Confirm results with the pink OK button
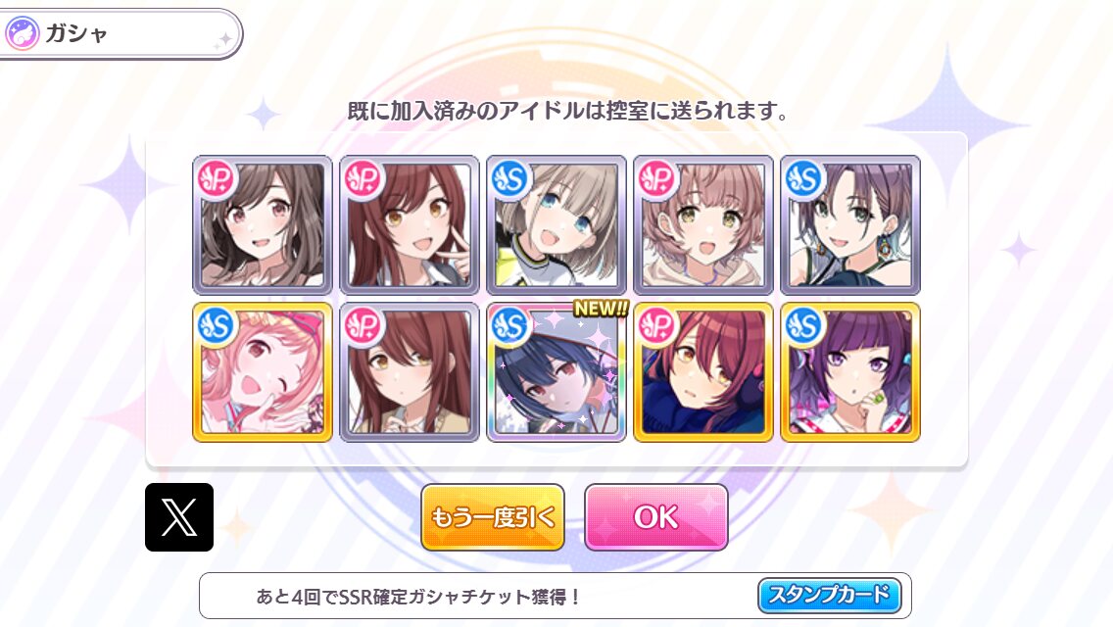 [x=655, y=517]
